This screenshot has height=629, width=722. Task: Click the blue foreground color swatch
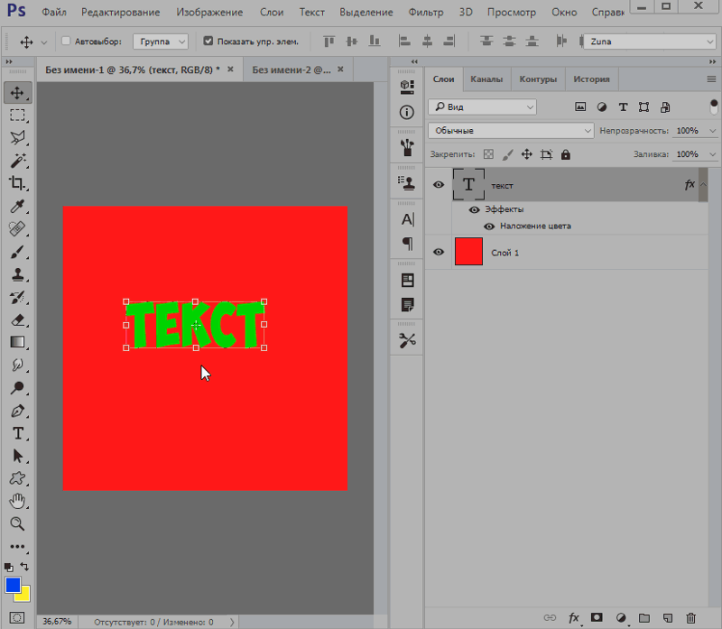(x=13, y=585)
